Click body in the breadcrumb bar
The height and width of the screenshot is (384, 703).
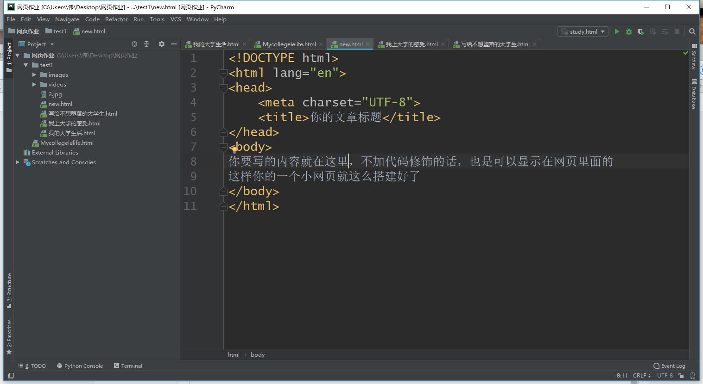(257, 354)
